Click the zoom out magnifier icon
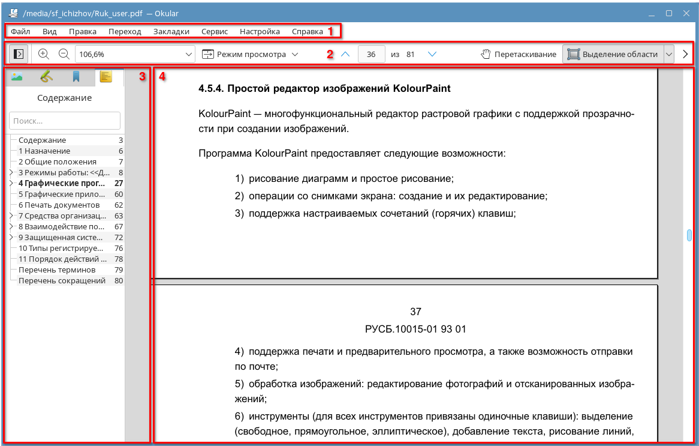 [x=64, y=54]
